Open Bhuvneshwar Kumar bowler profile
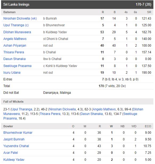155x164 pixels. [x=18, y=133]
